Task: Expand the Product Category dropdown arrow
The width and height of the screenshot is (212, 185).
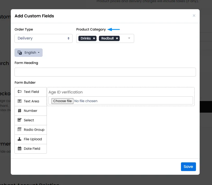Action: click(x=129, y=38)
